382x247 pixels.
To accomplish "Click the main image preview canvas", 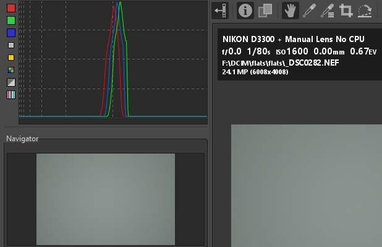I will pyautogui.click(x=307, y=186).
